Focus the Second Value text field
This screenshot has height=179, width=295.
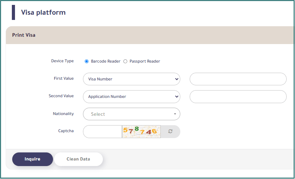[x=238, y=96]
